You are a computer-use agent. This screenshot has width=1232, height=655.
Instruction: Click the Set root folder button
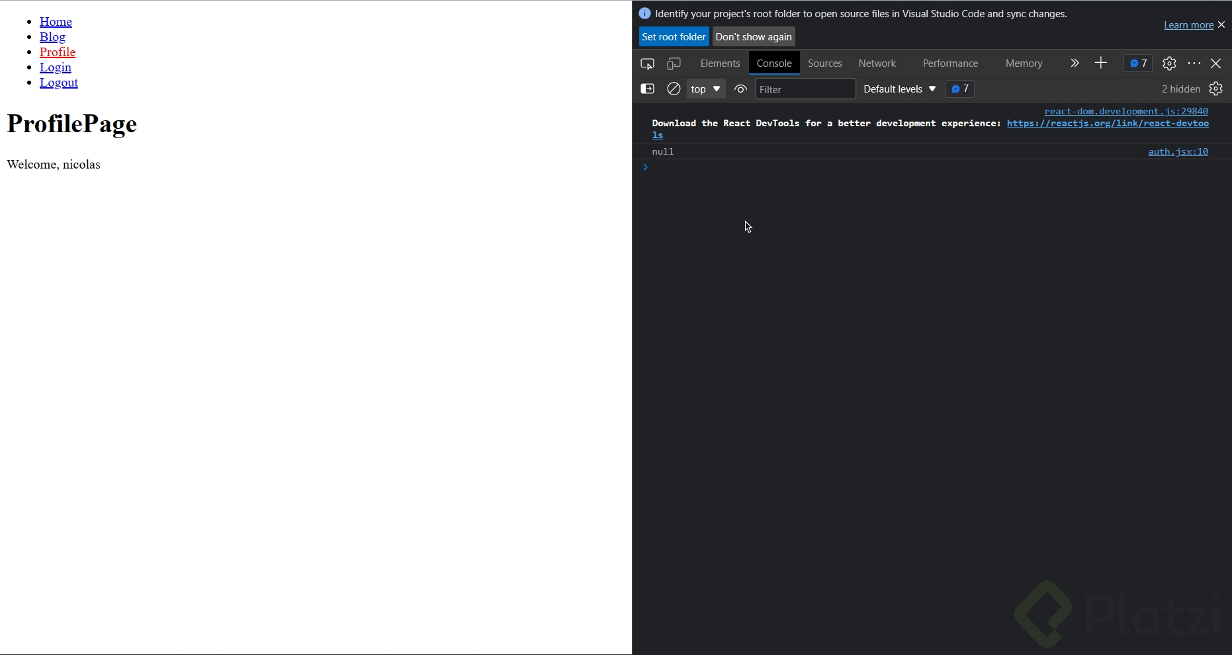(x=674, y=37)
